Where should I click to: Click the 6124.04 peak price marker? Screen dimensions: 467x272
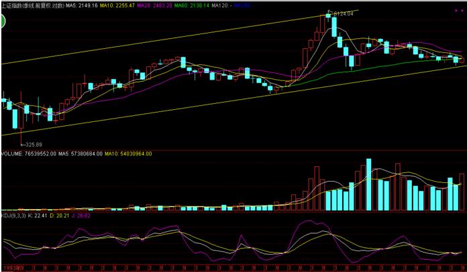click(x=344, y=13)
